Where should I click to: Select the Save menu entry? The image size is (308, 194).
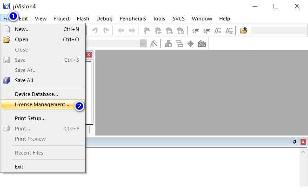[43, 60]
